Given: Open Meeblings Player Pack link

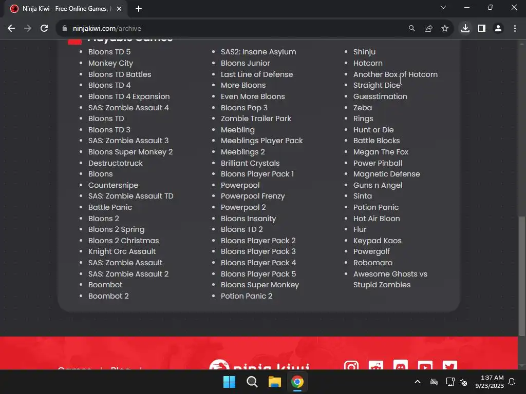Looking at the screenshot, I should pos(261,141).
